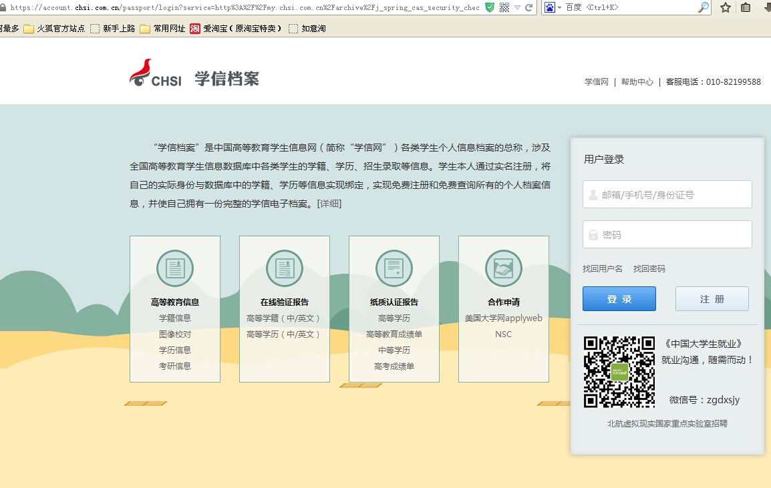Image resolution: width=771 pixels, height=488 pixels.
Task: Open the 火狐官方站点 bookmark folder
Action: click(54, 29)
